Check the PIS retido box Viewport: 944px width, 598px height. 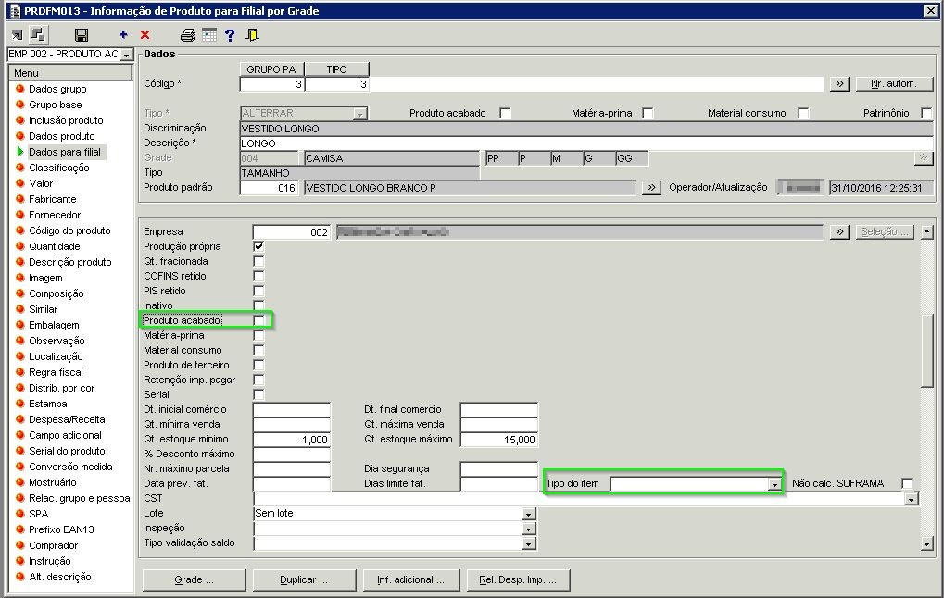tap(258, 291)
